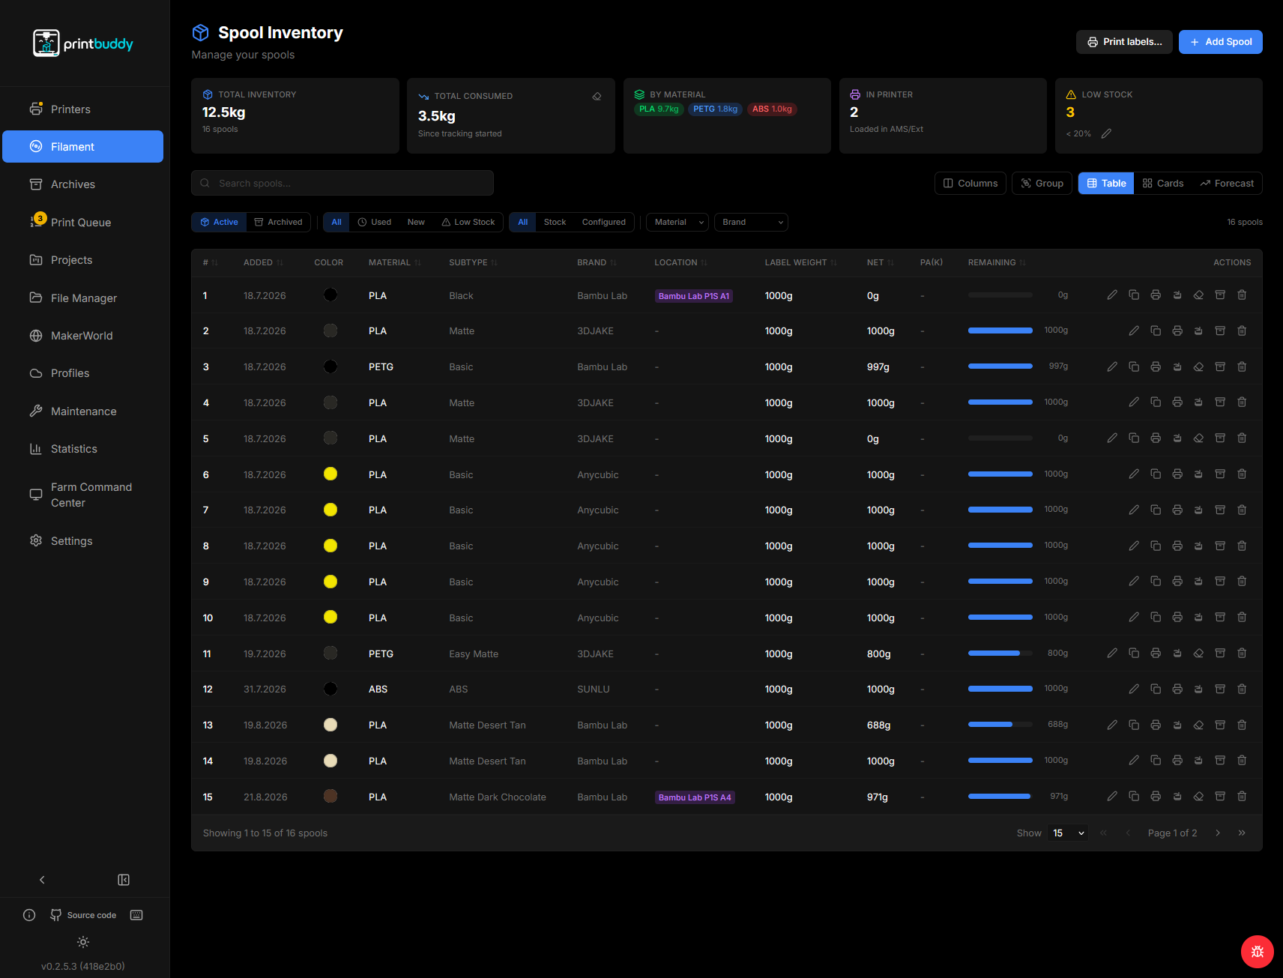
Task: Edit the low stock threshold pencil
Action: tap(1106, 133)
